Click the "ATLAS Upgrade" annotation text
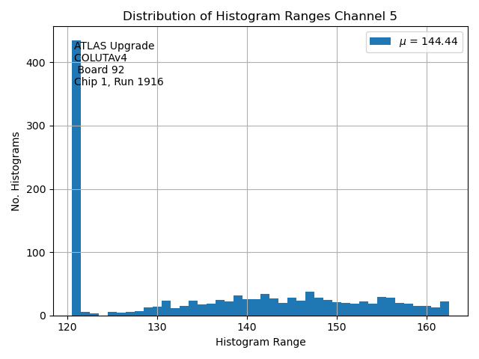The image size is (479, 359). click(x=114, y=46)
